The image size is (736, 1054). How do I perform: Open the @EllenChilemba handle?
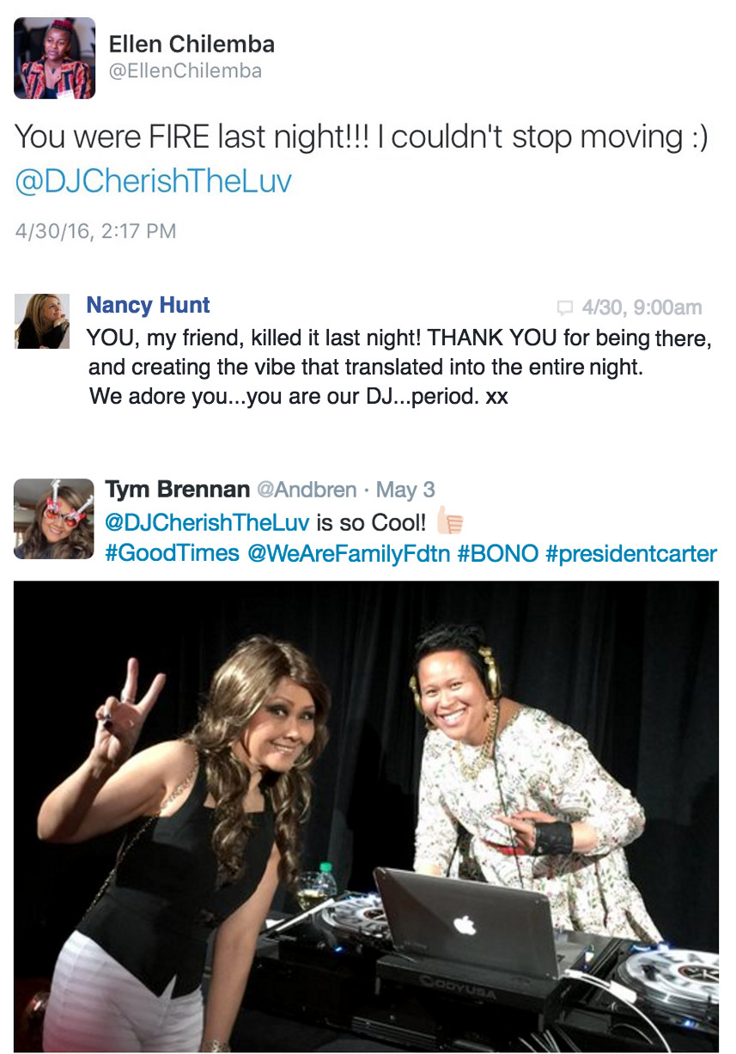(185, 71)
